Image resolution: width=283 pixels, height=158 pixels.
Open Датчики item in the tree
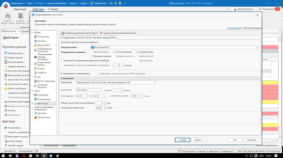(40, 41)
